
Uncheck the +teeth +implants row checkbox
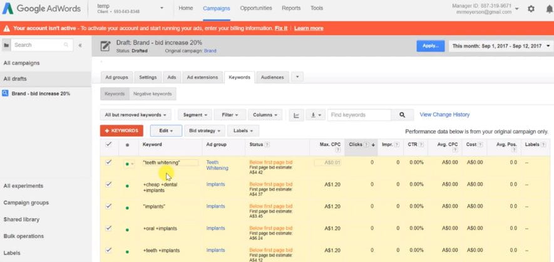point(109,250)
